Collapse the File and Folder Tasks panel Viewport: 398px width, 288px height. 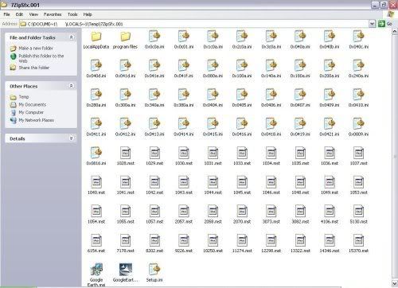click(x=71, y=37)
